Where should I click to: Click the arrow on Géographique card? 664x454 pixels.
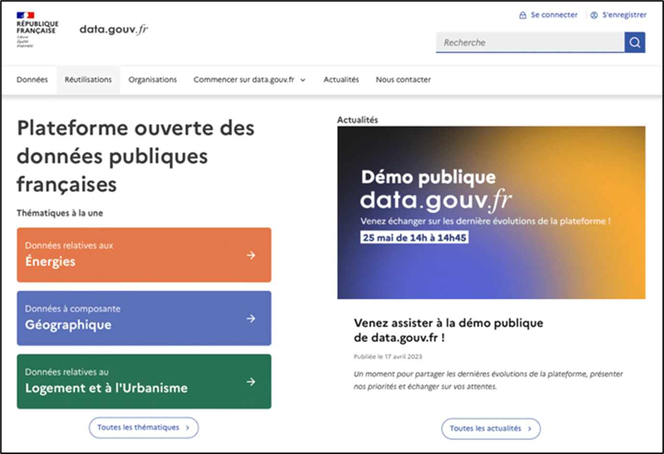pos(251,318)
